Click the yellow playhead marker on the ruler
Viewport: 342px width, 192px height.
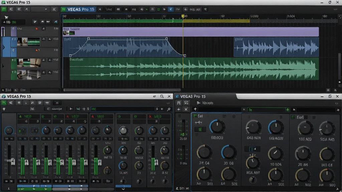pos(183,16)
